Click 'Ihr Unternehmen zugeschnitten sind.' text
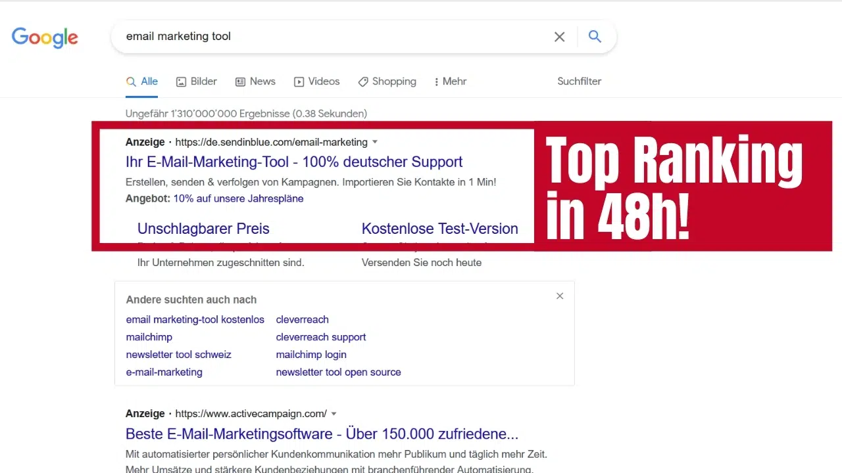 click(x=221, y=263)
